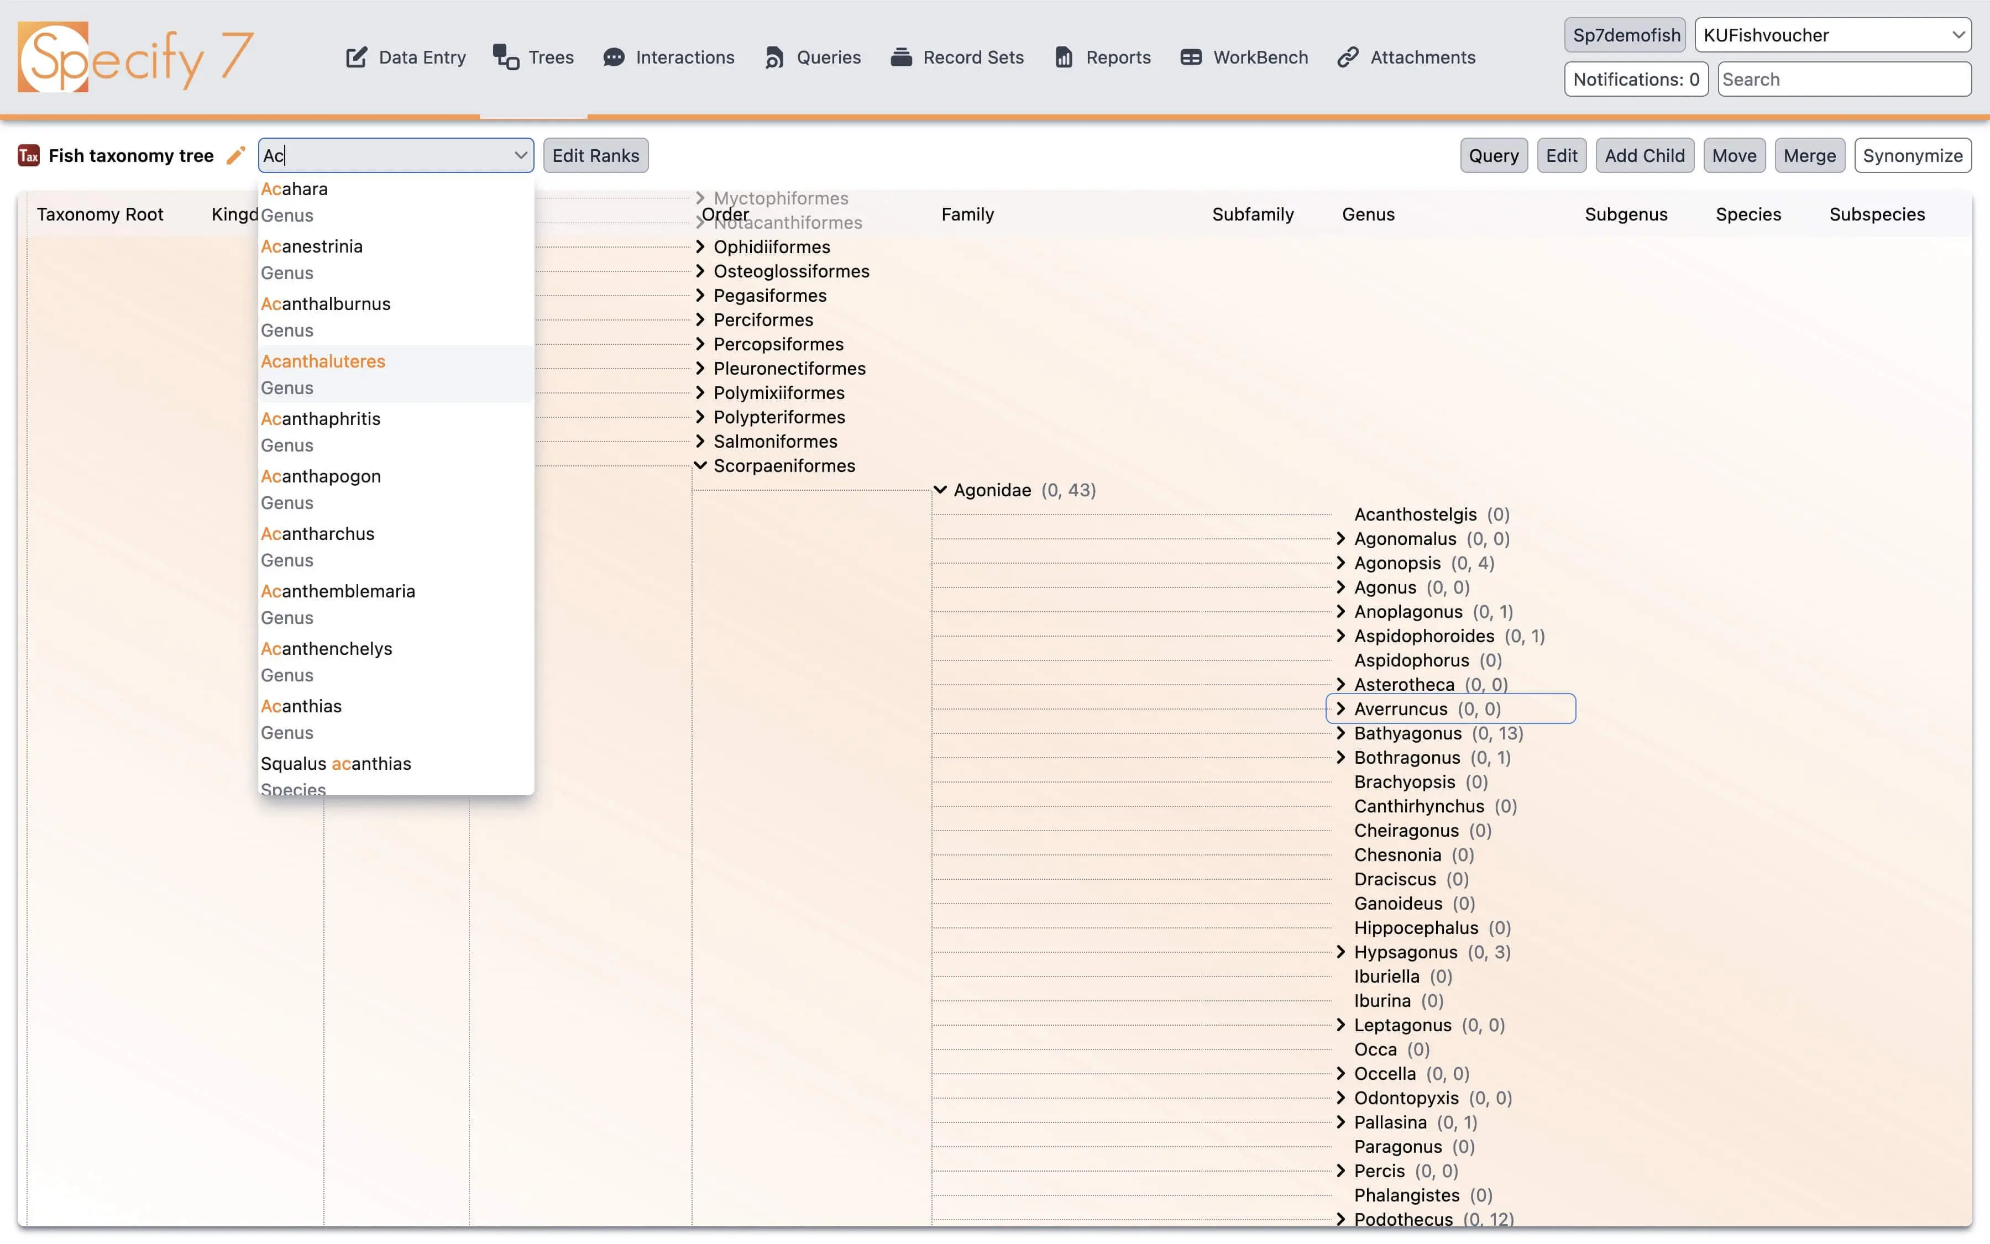This screenshot has height=1244, width=1990.
Task: Click the Specify 7 logo
Action: click(135, 57)
